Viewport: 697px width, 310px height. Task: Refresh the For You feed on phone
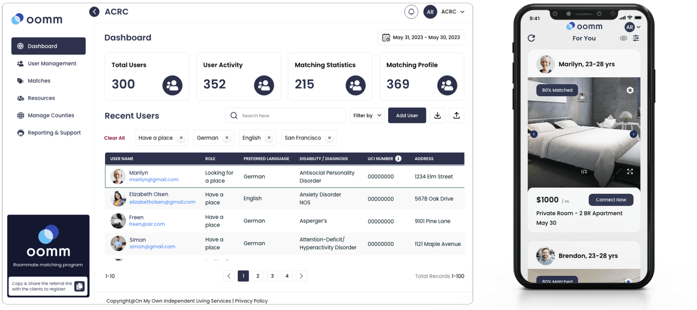(531, 38)
